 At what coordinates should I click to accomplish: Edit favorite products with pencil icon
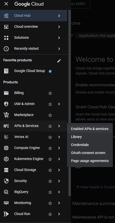(x=59, y=61)
